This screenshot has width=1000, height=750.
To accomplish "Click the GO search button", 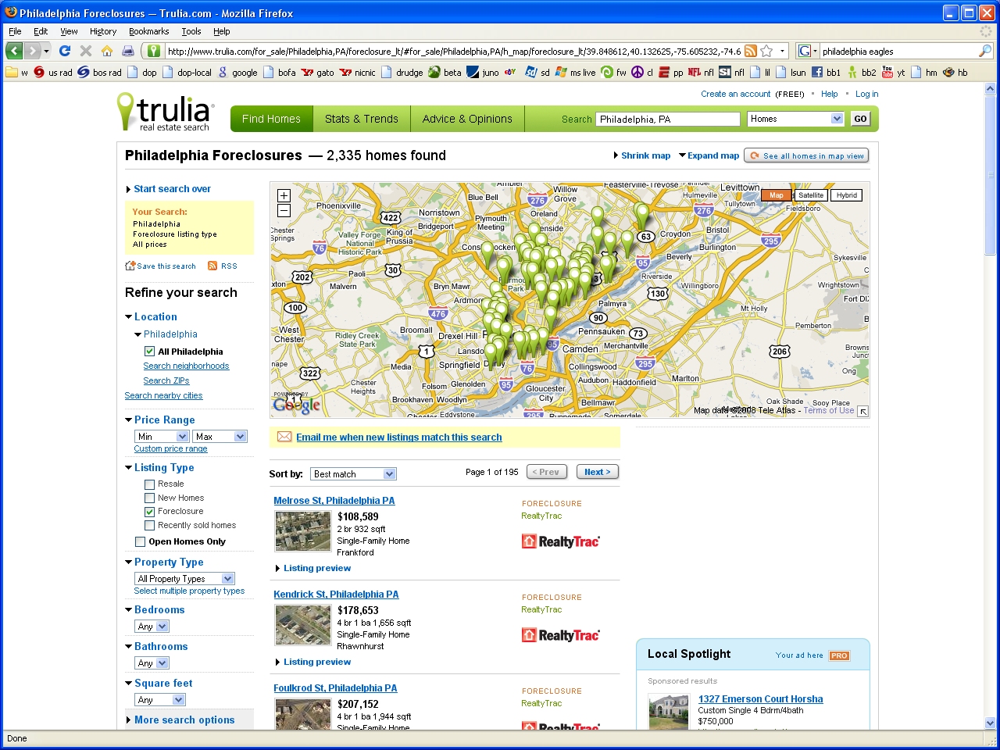I will pyautogui.click(x=860, y=119).
